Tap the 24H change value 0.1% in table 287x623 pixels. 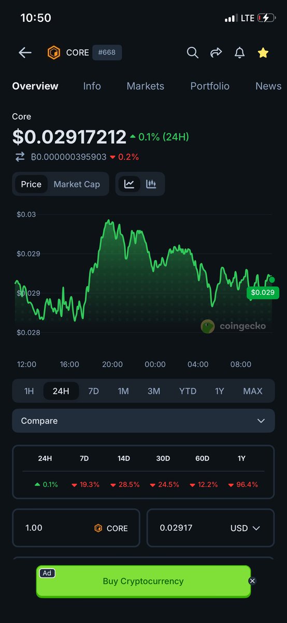click(46, 484)
